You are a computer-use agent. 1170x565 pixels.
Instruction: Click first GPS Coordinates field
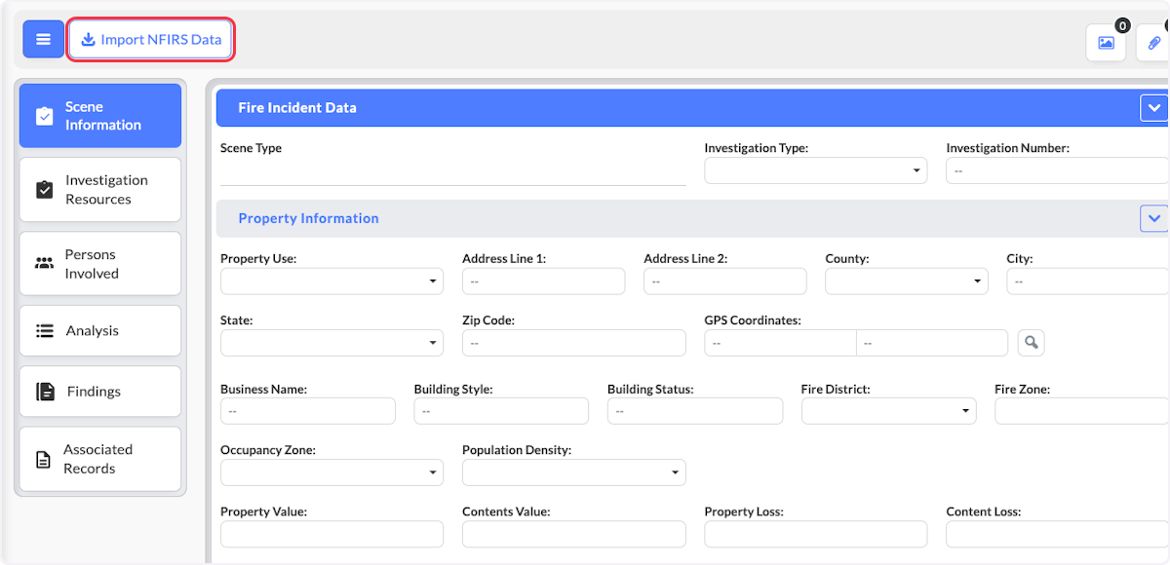(780, 343)
